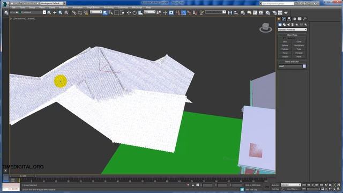
Task: Open the Help menu
Action: (x=148, y=8)
